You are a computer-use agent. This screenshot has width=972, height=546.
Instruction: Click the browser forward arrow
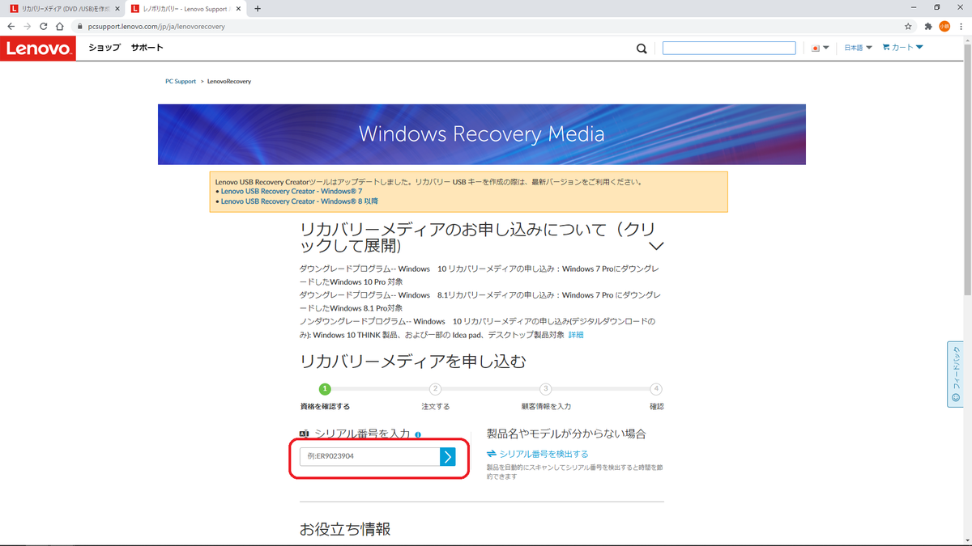point(28,26)
